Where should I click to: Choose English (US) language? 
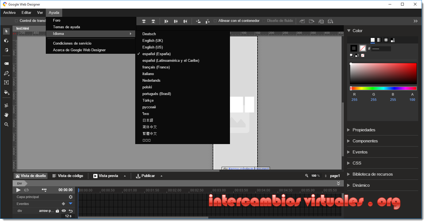[182, 47]
